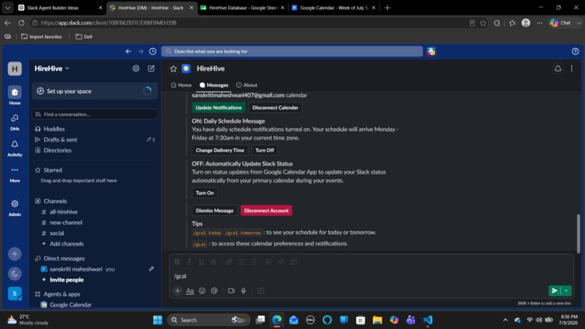
Task: Open Home in Slack left rail
Action: 15,95
